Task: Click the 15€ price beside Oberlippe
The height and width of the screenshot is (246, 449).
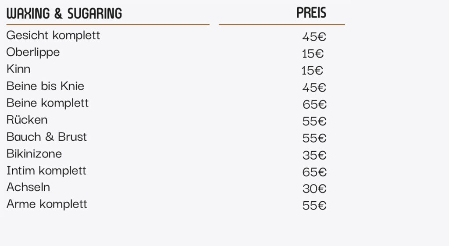Action: click(313, 54)
